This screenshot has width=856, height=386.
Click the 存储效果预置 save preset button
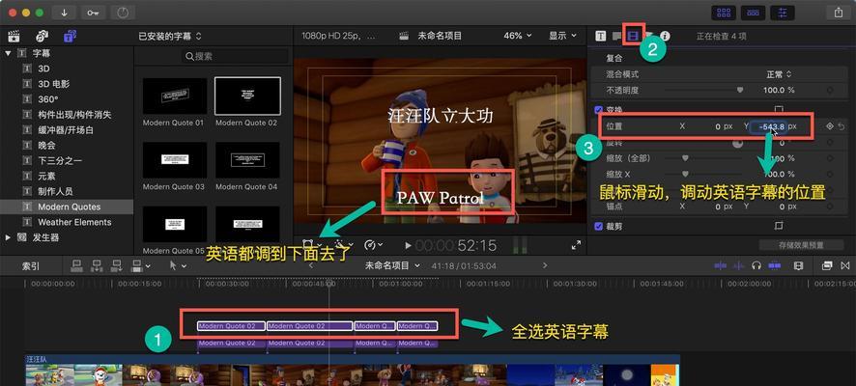click(x=801, y=245)
